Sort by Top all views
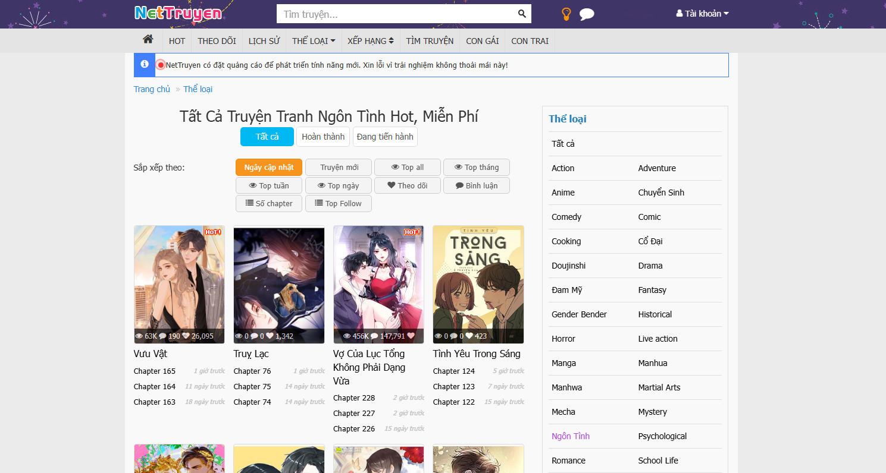886x473 pixels. click(408, 168)
